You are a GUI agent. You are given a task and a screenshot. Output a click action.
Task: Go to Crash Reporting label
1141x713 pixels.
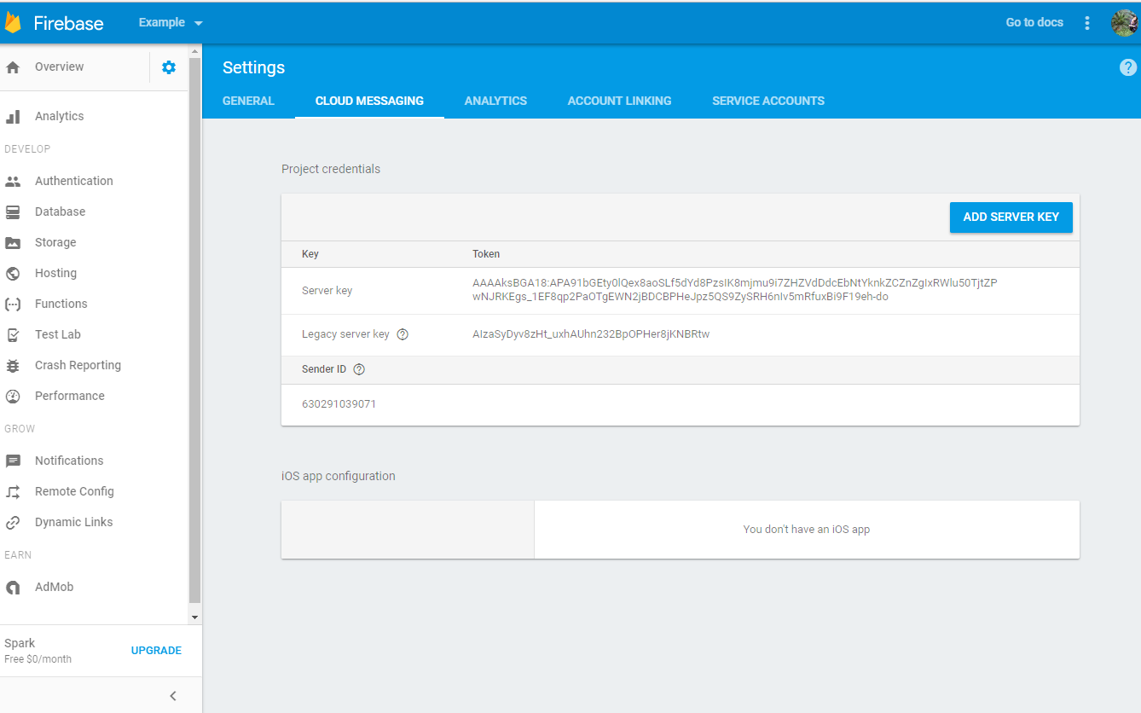(78, 365)
